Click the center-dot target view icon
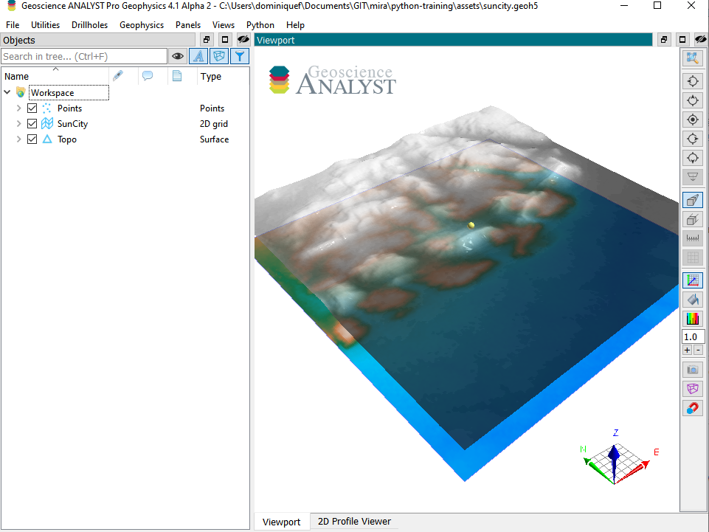Viewport: 709px width, 532px height. 692,120
